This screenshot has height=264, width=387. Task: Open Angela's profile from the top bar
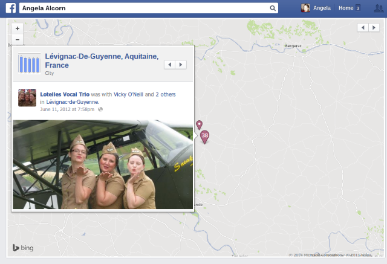[322, 8]
